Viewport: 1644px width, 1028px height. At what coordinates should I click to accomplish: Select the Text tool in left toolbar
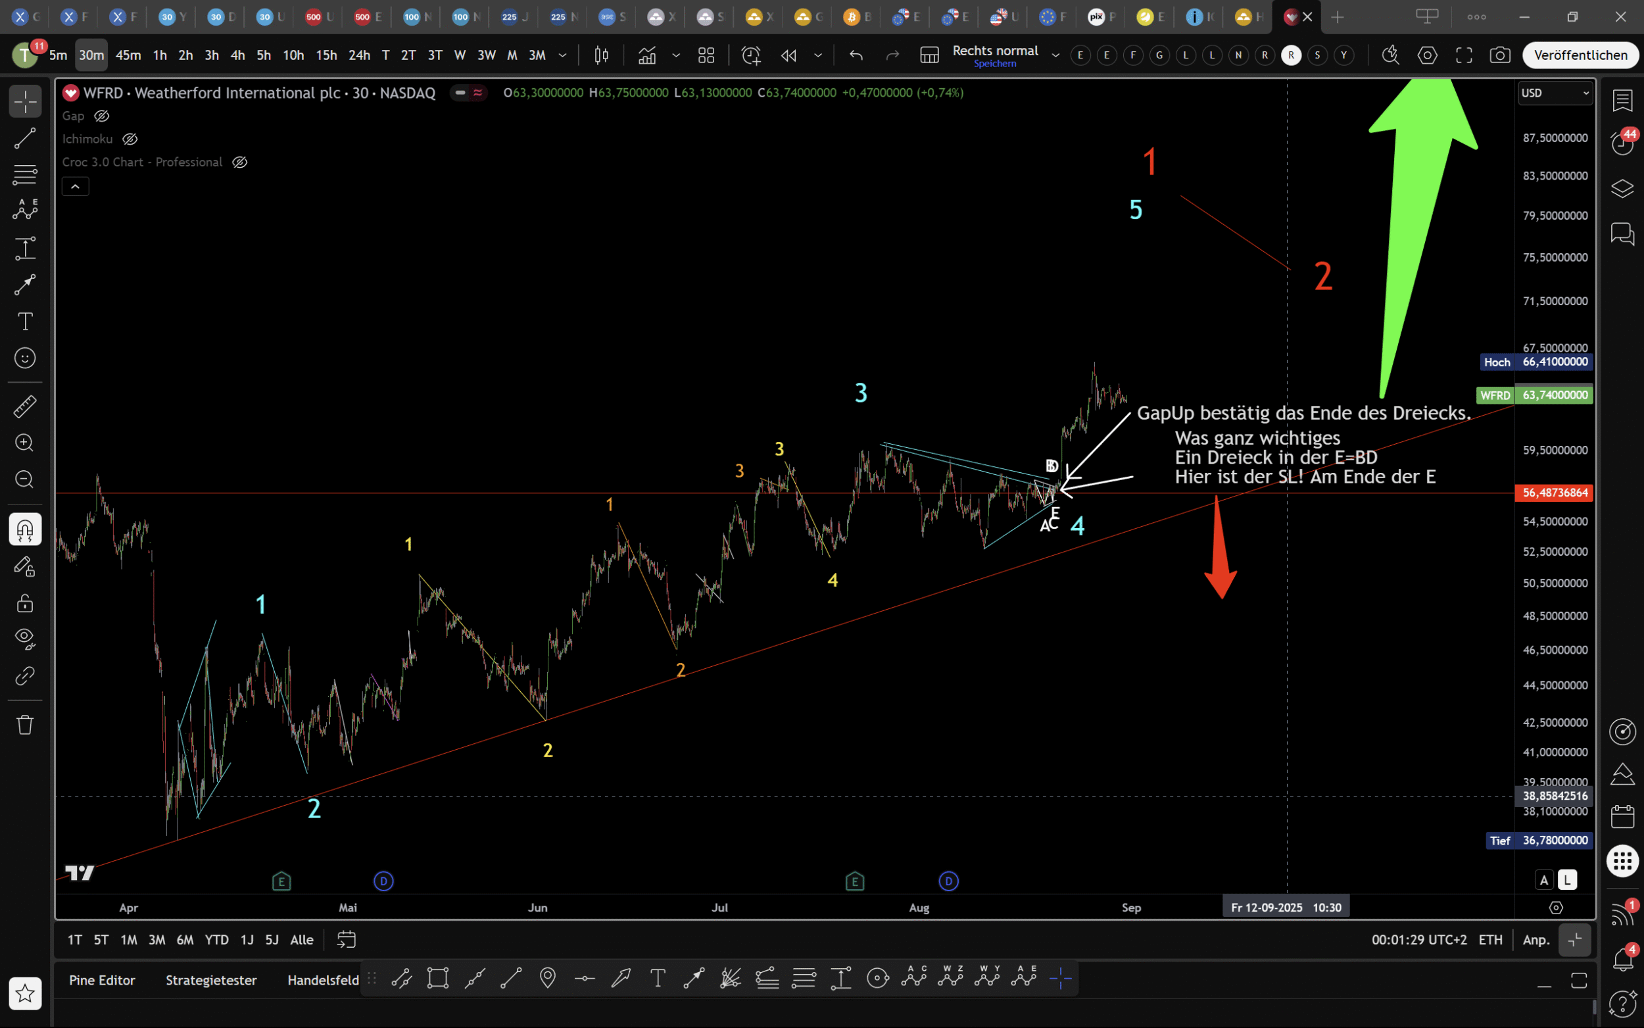[25, 322]
